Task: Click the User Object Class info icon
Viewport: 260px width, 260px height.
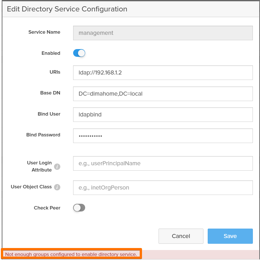Action: [57, 187]
